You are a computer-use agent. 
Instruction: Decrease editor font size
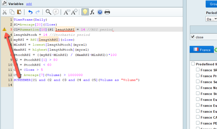point(67,12)
